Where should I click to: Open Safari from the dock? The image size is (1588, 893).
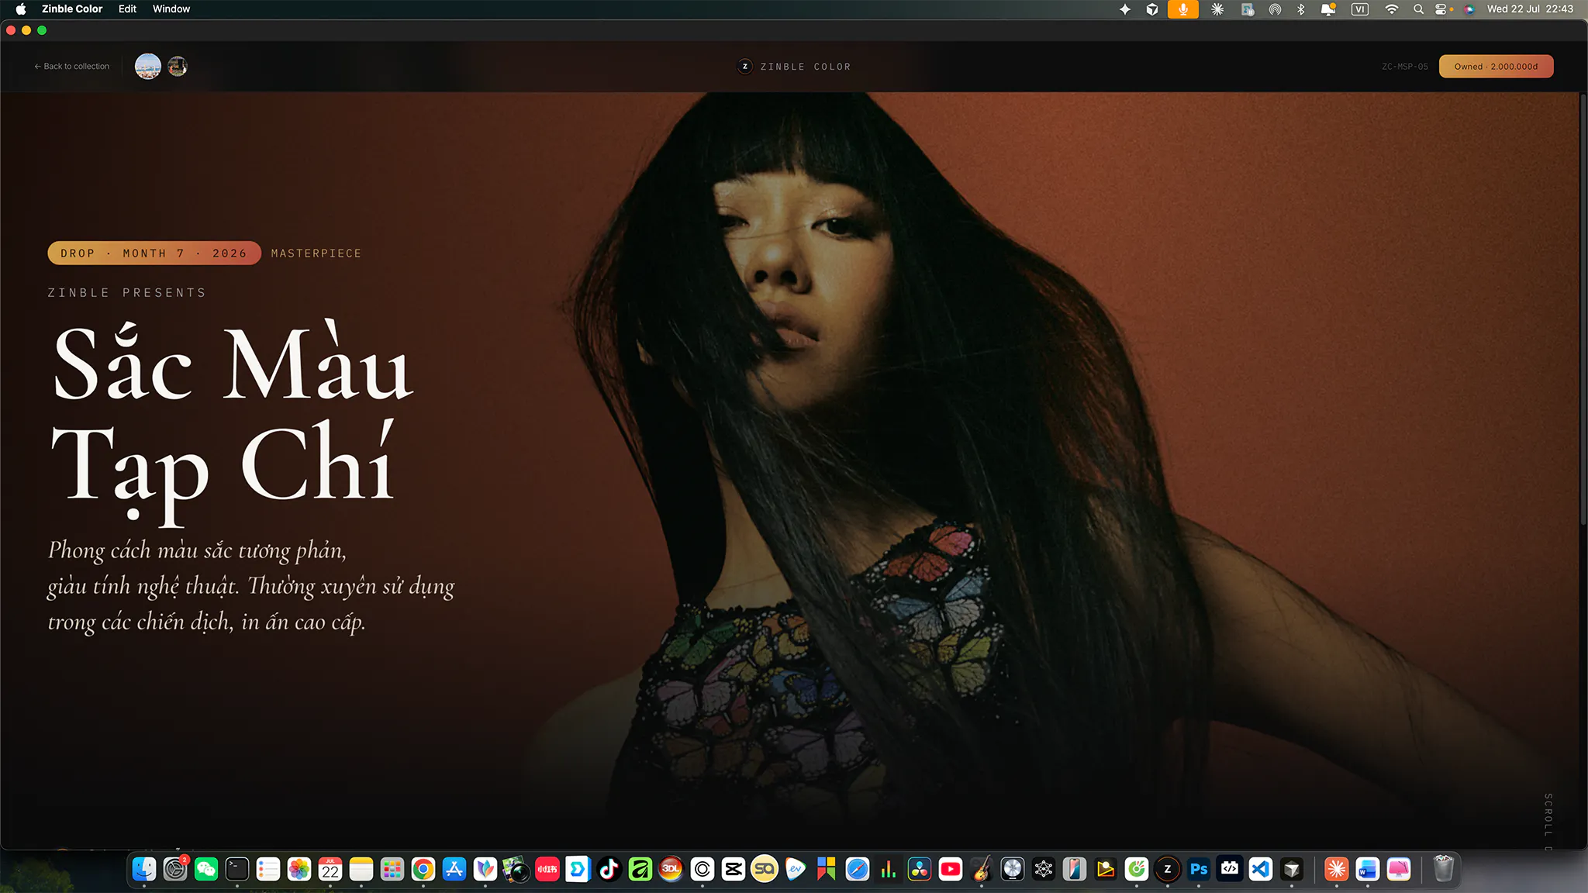click(858, 870)
